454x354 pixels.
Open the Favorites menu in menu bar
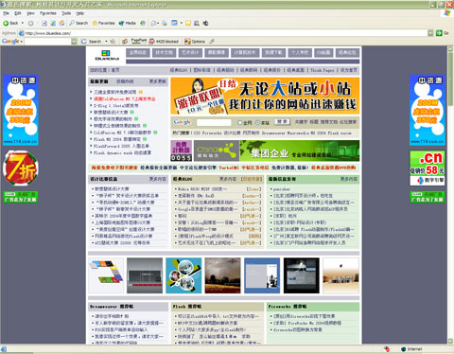click(48, 13)
